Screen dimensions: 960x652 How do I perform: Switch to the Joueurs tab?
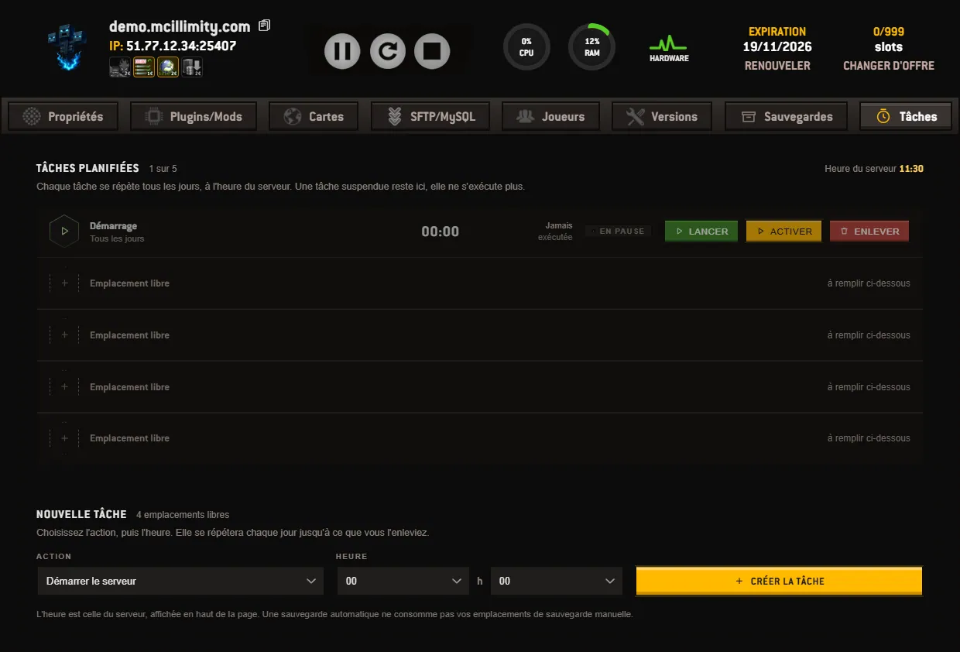550,117
